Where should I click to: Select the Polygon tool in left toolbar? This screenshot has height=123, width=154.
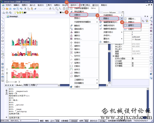point(3,28)
